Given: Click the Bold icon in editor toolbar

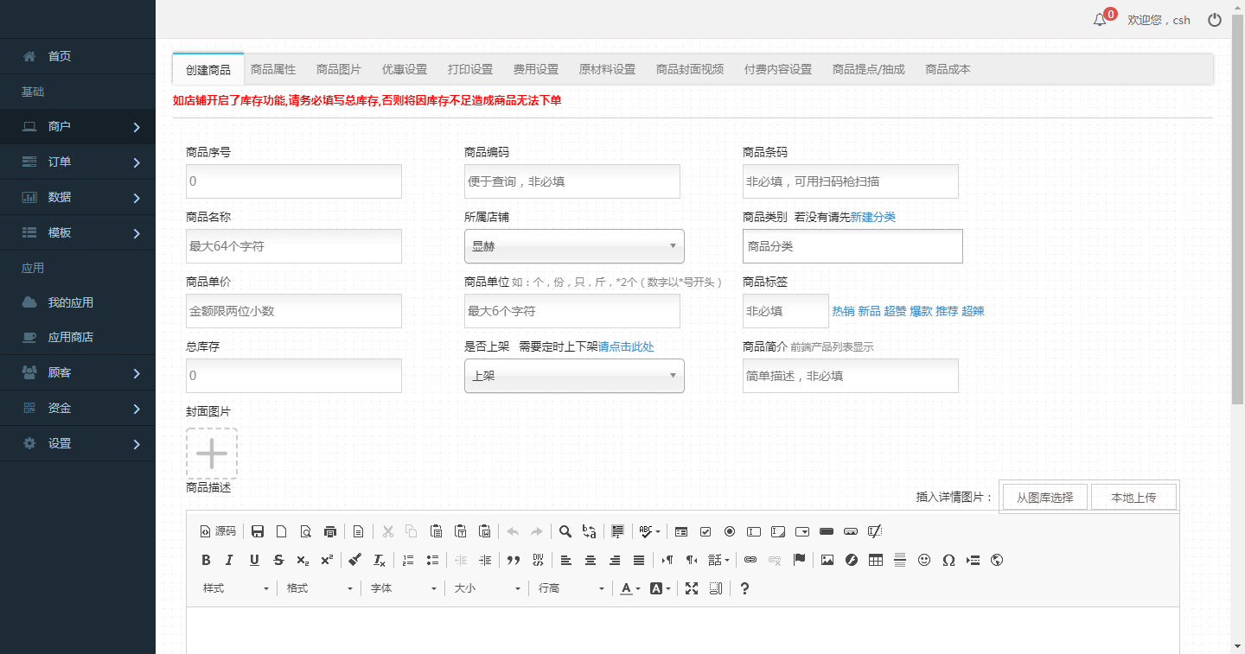Looking at the screenshot, I should pyautogui.click(x=206, y=560).
